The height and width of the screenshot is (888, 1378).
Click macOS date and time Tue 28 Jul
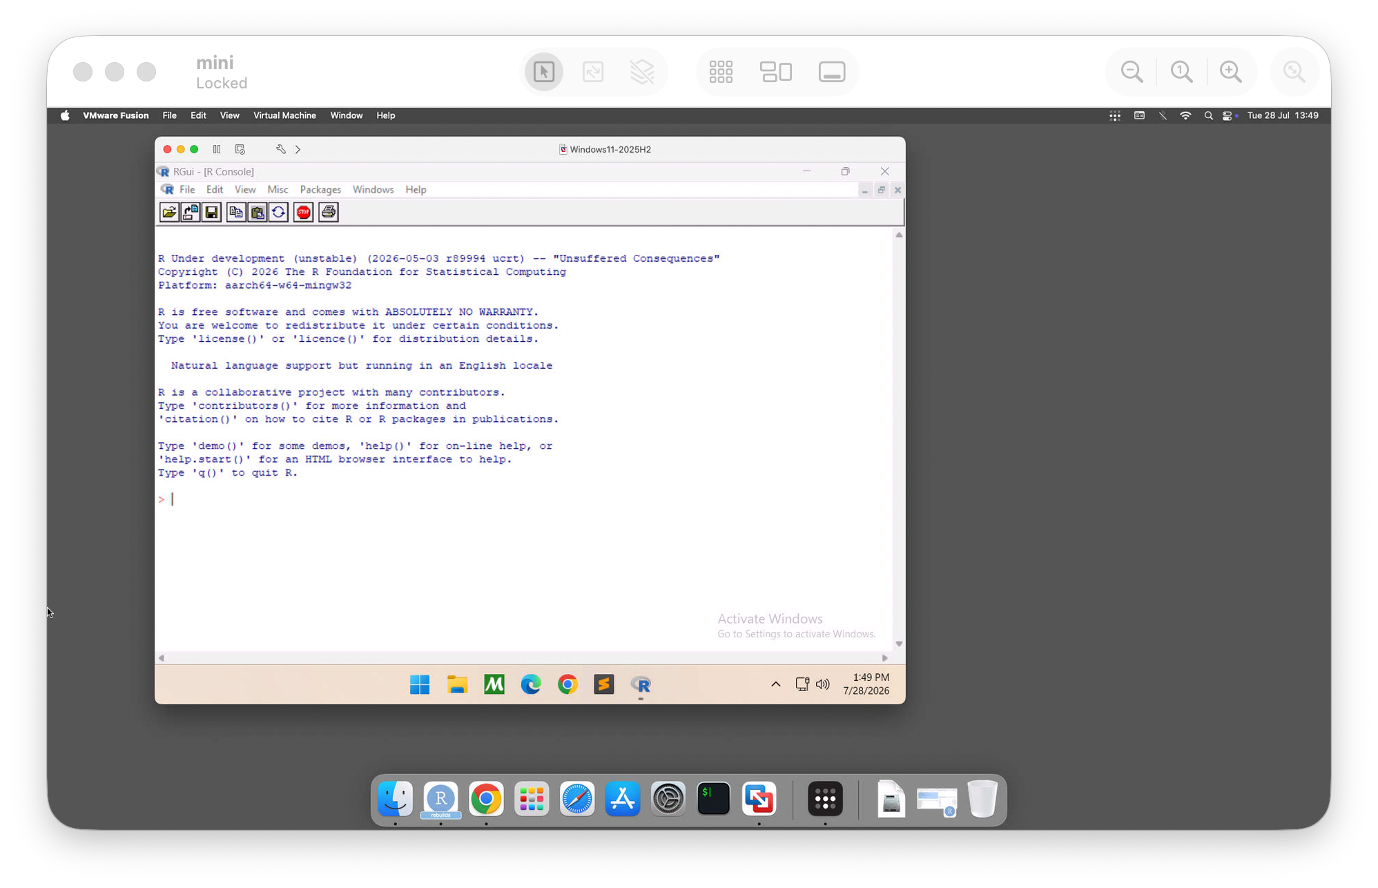[1283, 115]
